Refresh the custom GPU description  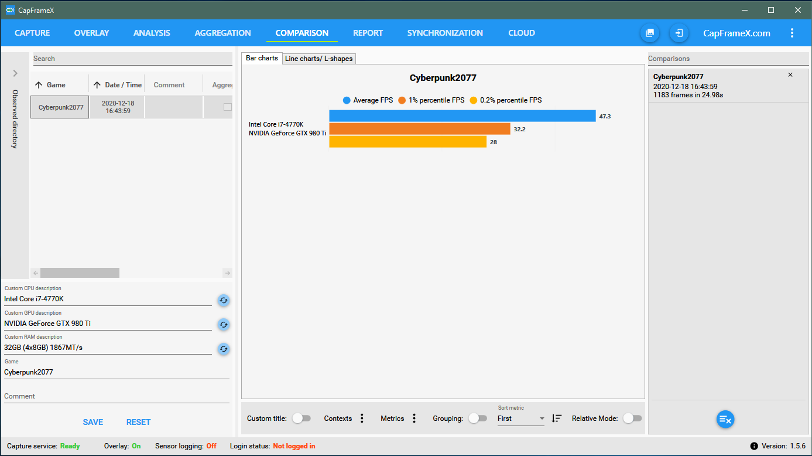223,324
